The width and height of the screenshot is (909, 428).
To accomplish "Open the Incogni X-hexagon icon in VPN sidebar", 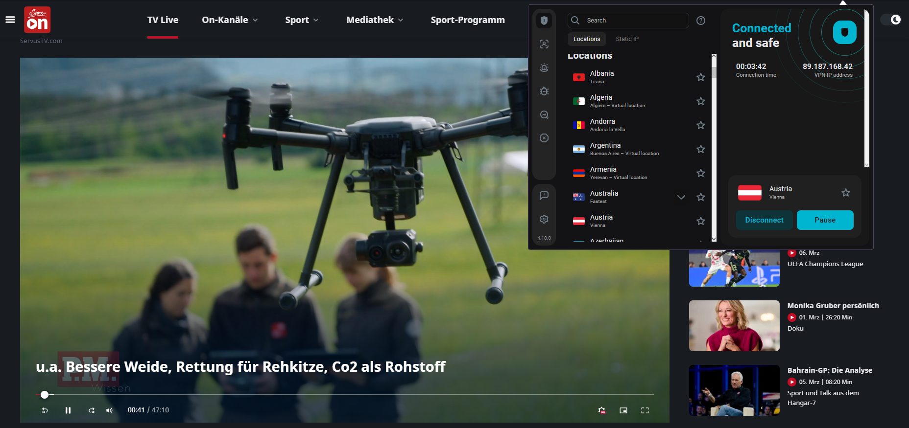I will (x=544, y=138).
